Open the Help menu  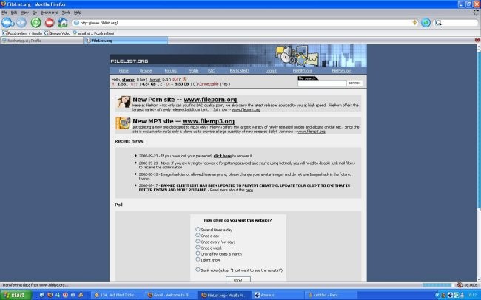[78, 13]
